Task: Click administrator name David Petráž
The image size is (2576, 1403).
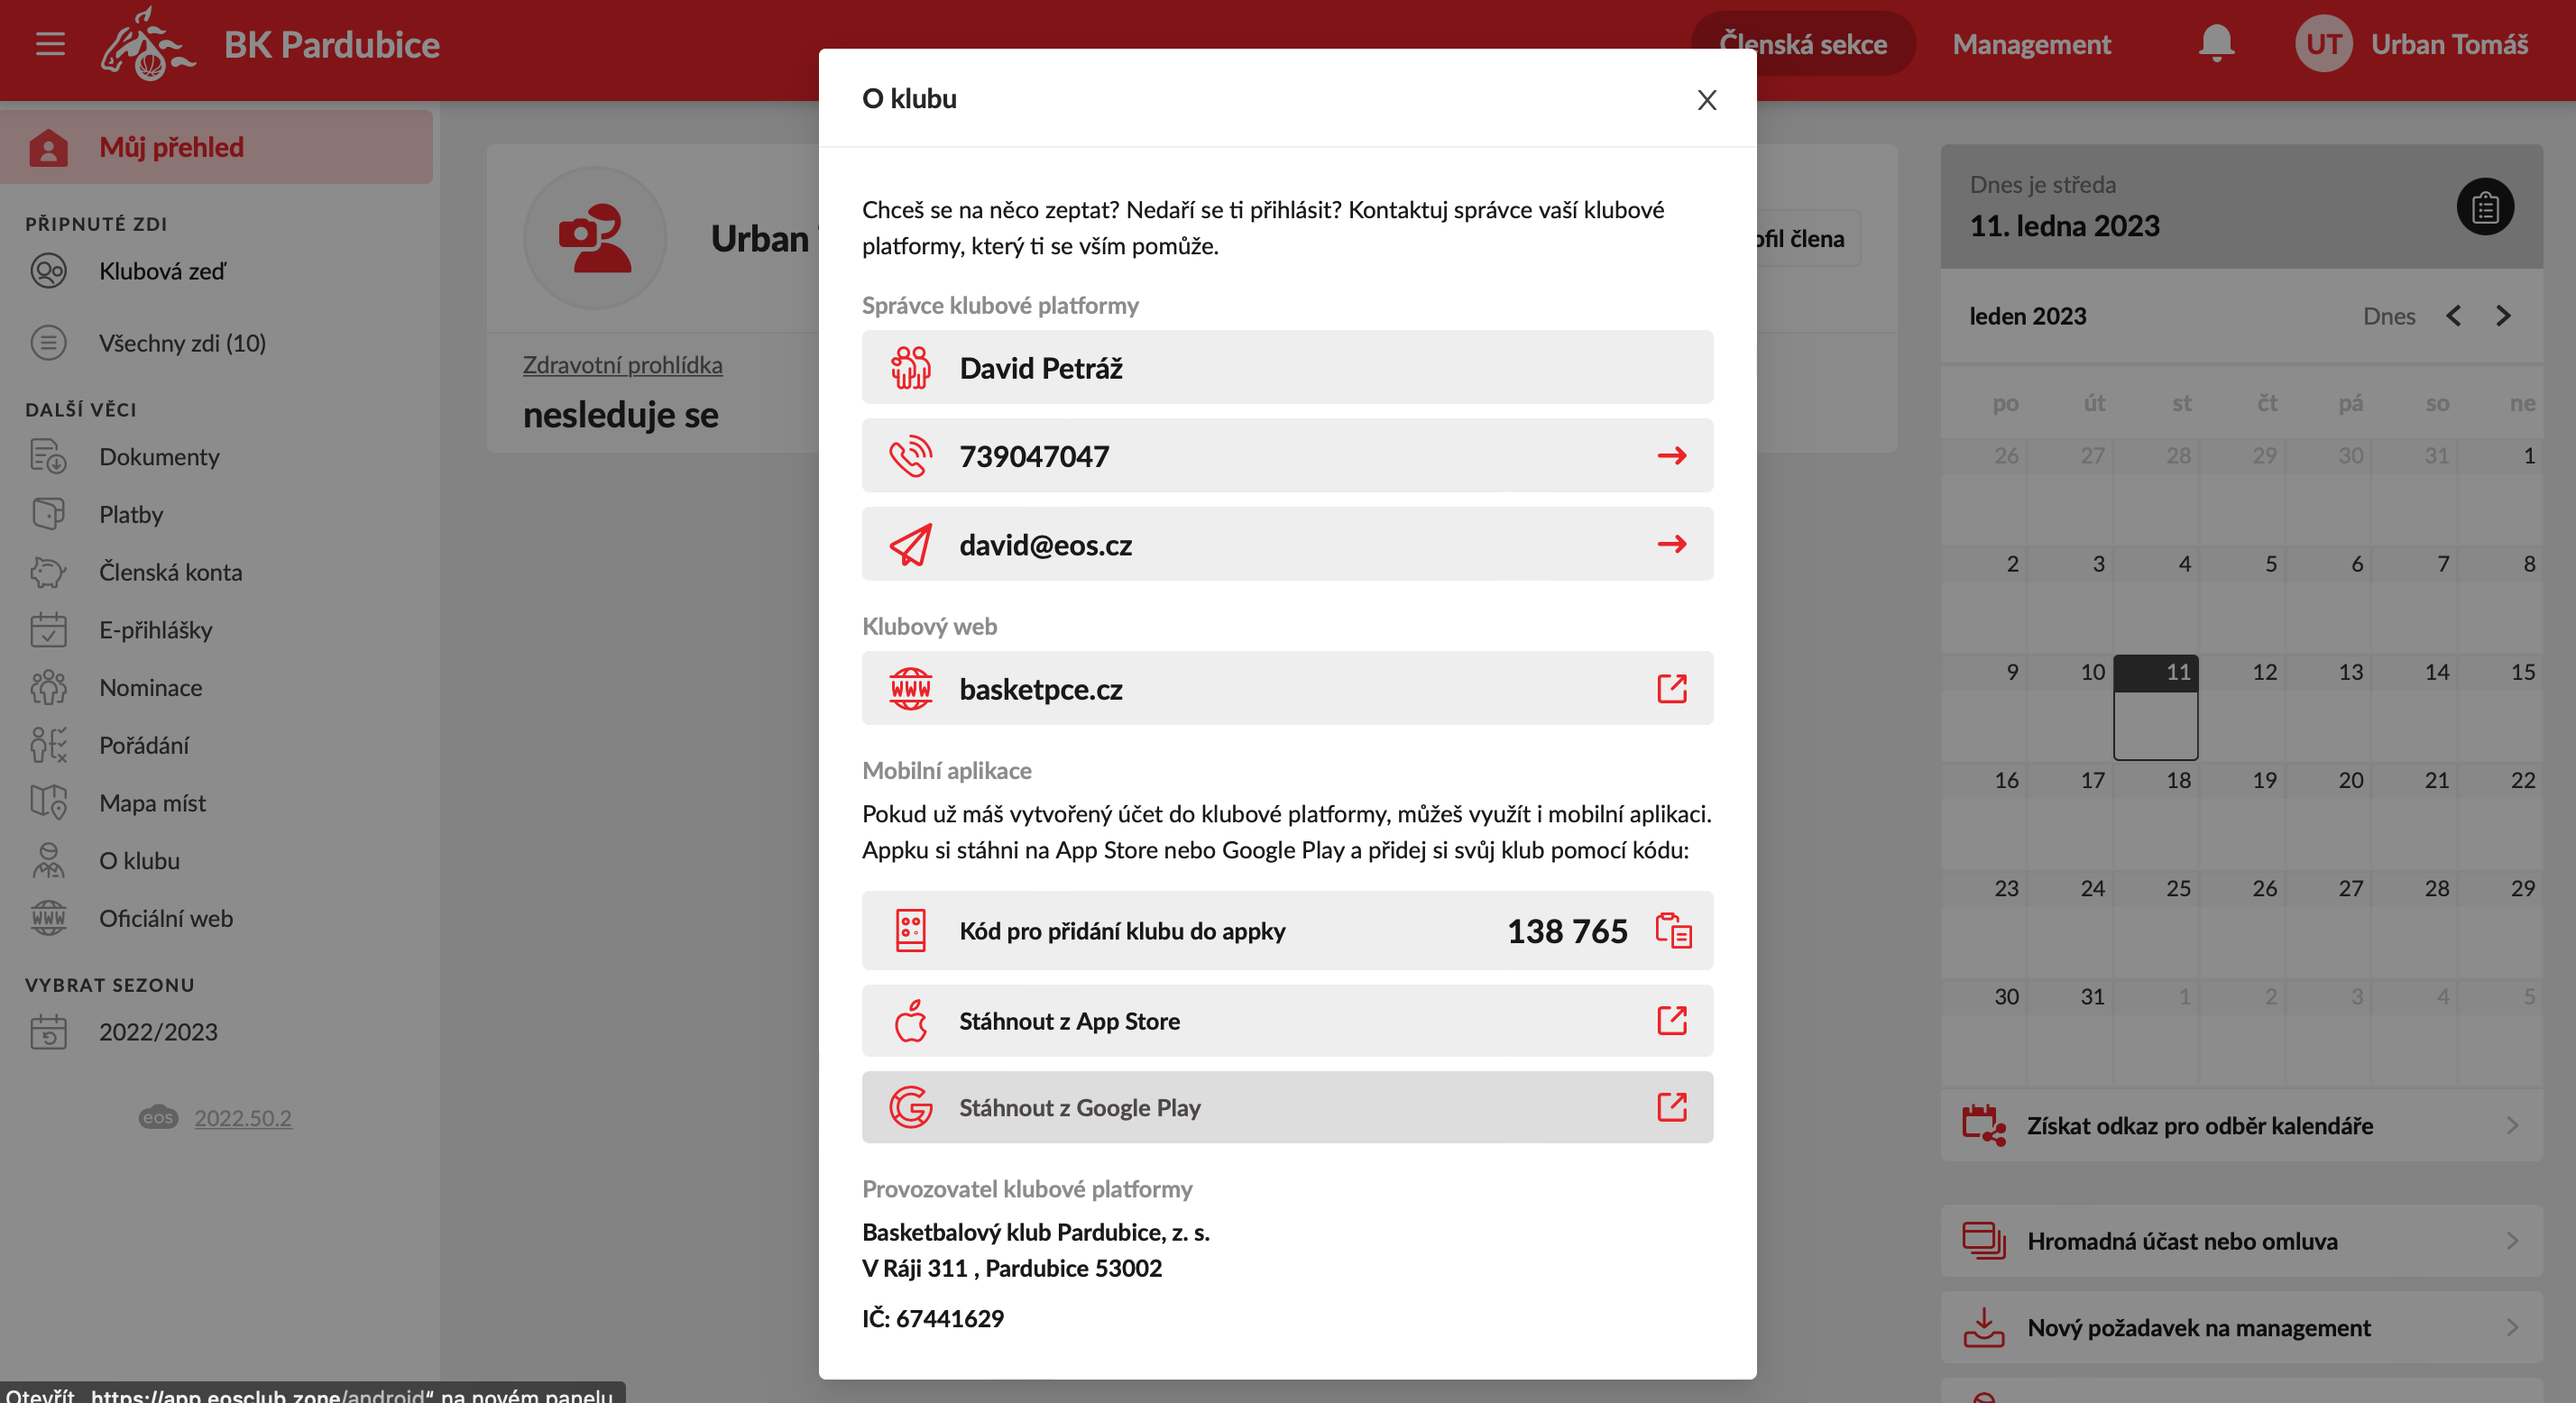Action: coord(1040,368)
